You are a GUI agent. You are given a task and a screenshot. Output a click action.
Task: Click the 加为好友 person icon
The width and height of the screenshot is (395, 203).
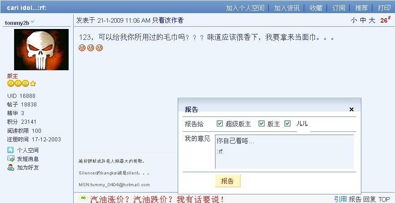pyautogui.click(x=10, y=167)
